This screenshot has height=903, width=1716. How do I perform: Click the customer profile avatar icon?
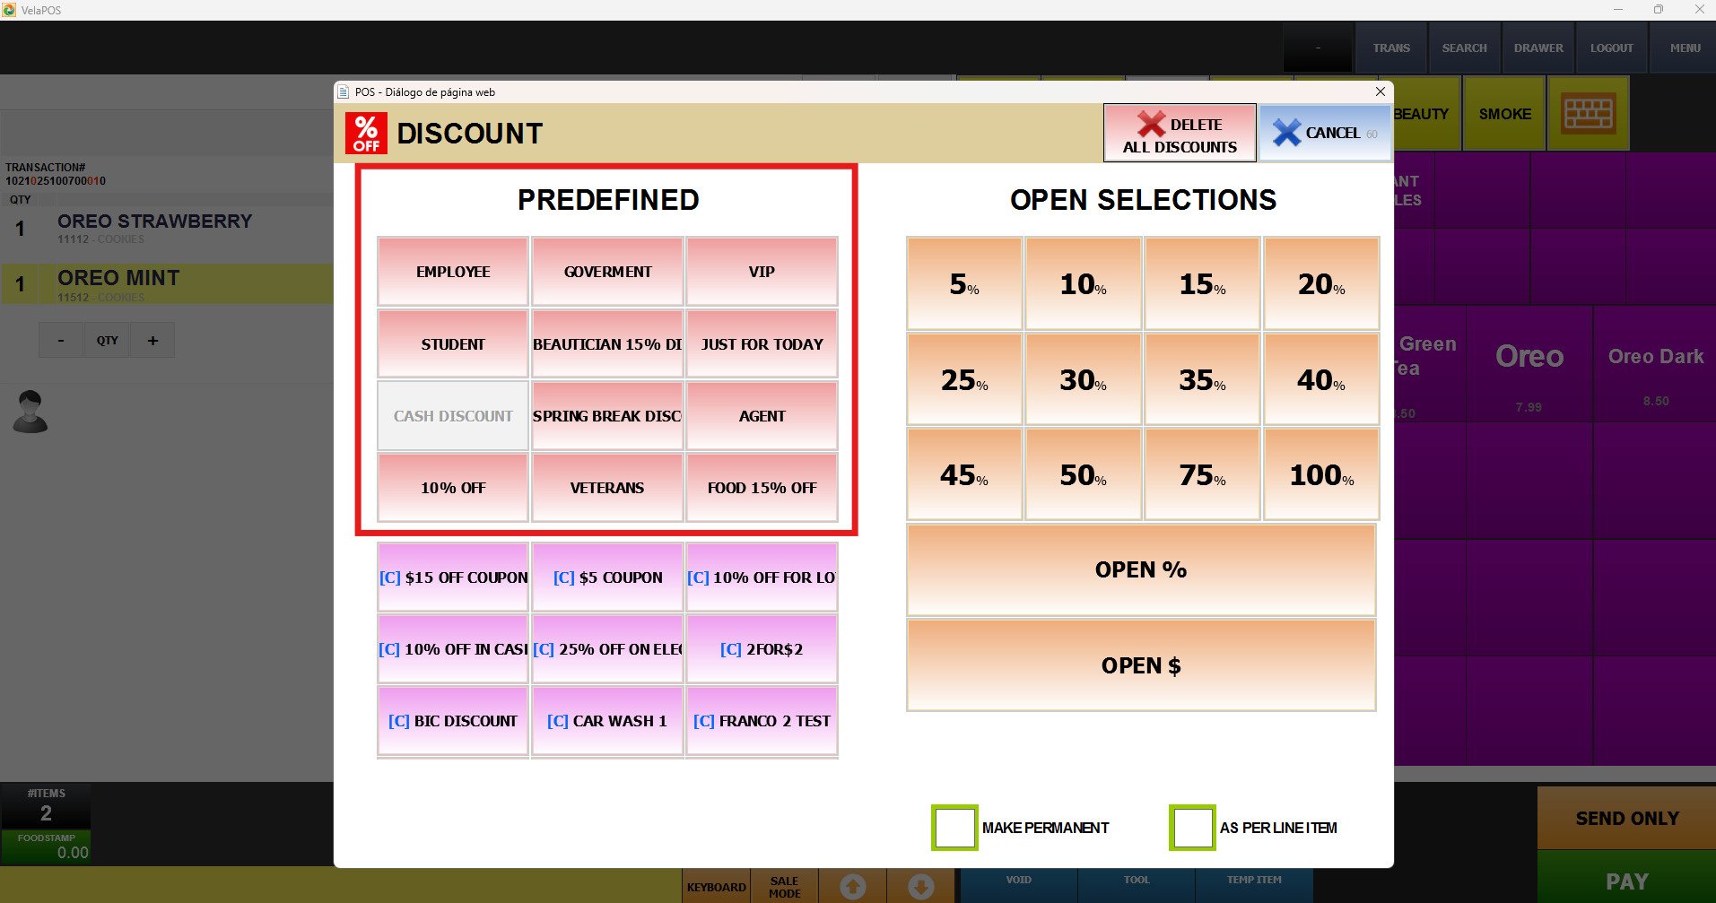(30, 412)
